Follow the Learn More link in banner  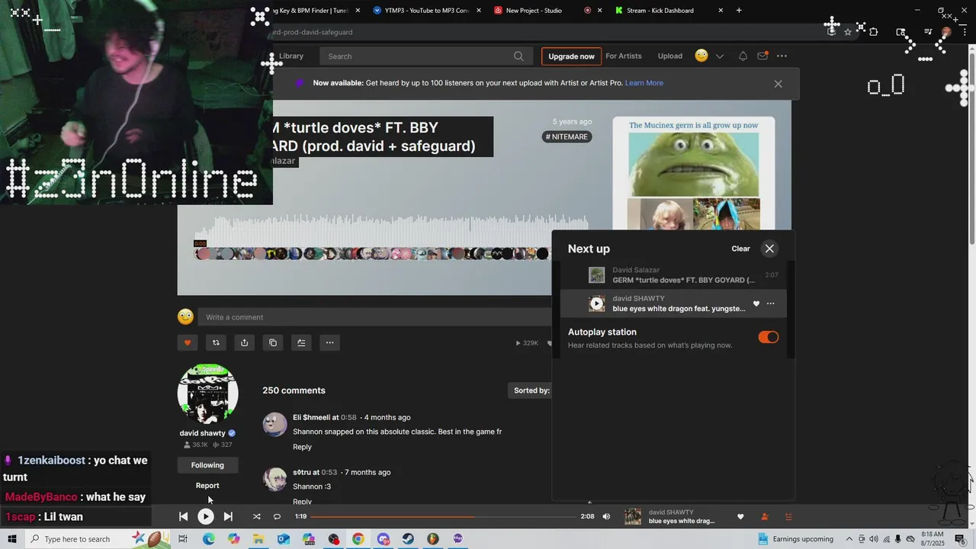tap(644, 82)
